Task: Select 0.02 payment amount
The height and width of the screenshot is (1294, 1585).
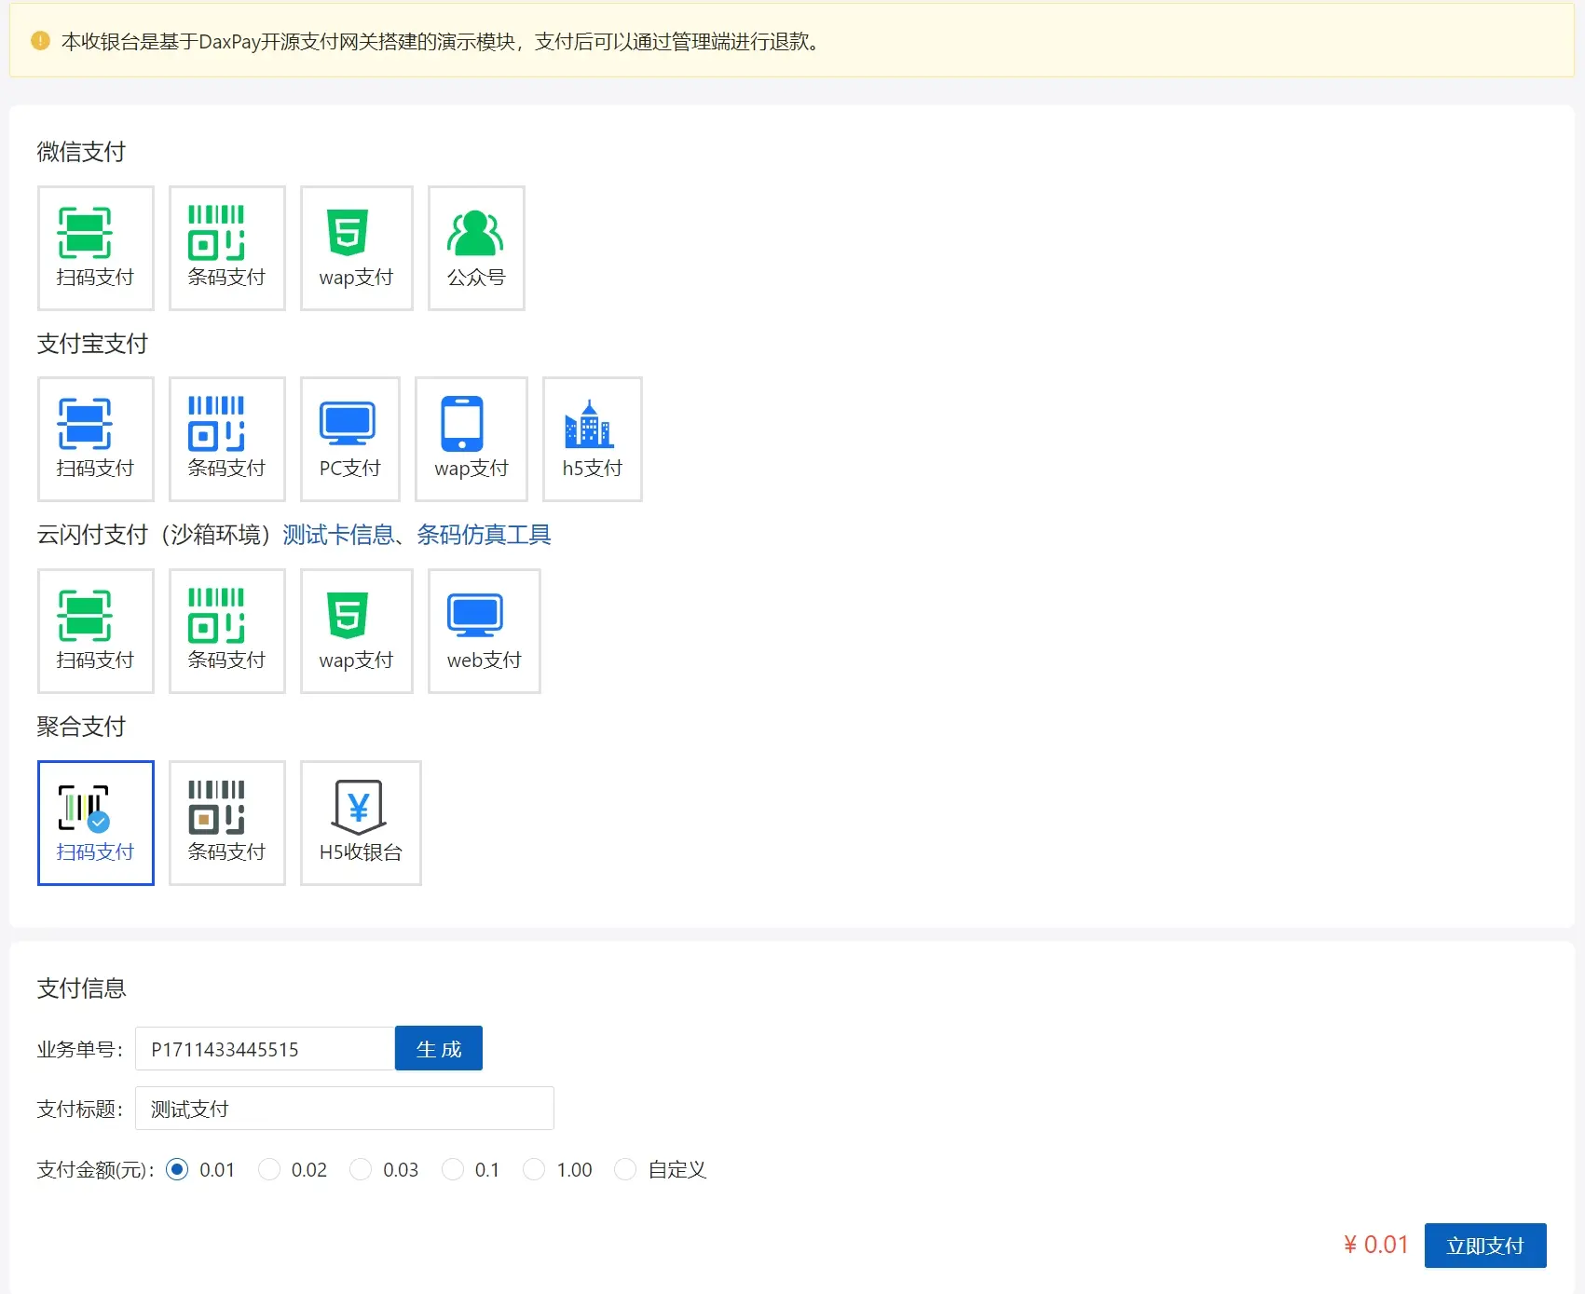Action: (x=269, y=1169)
